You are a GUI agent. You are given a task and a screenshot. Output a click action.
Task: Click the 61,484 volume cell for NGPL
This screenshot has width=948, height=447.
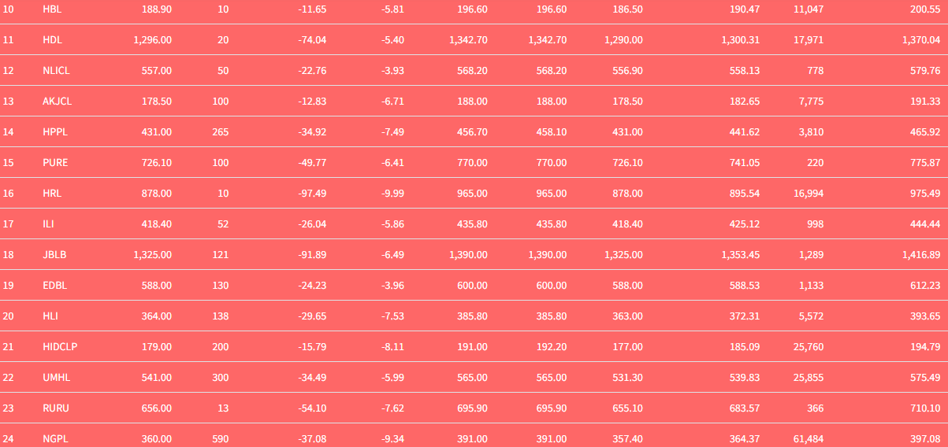[809, 439]
